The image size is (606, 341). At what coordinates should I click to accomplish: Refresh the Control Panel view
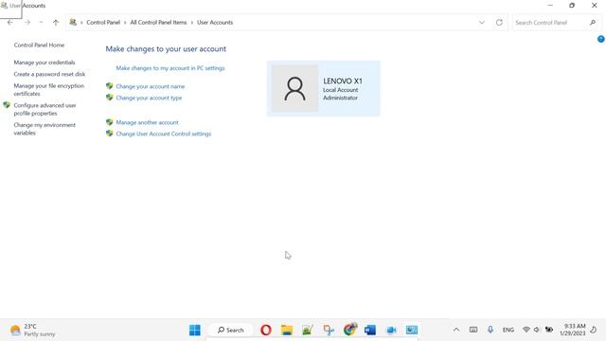pos(499,23)
